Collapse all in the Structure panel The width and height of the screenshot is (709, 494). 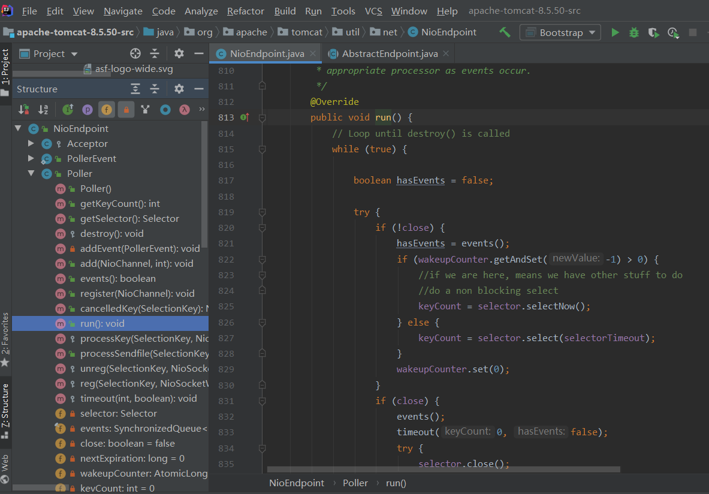(155, 89)
